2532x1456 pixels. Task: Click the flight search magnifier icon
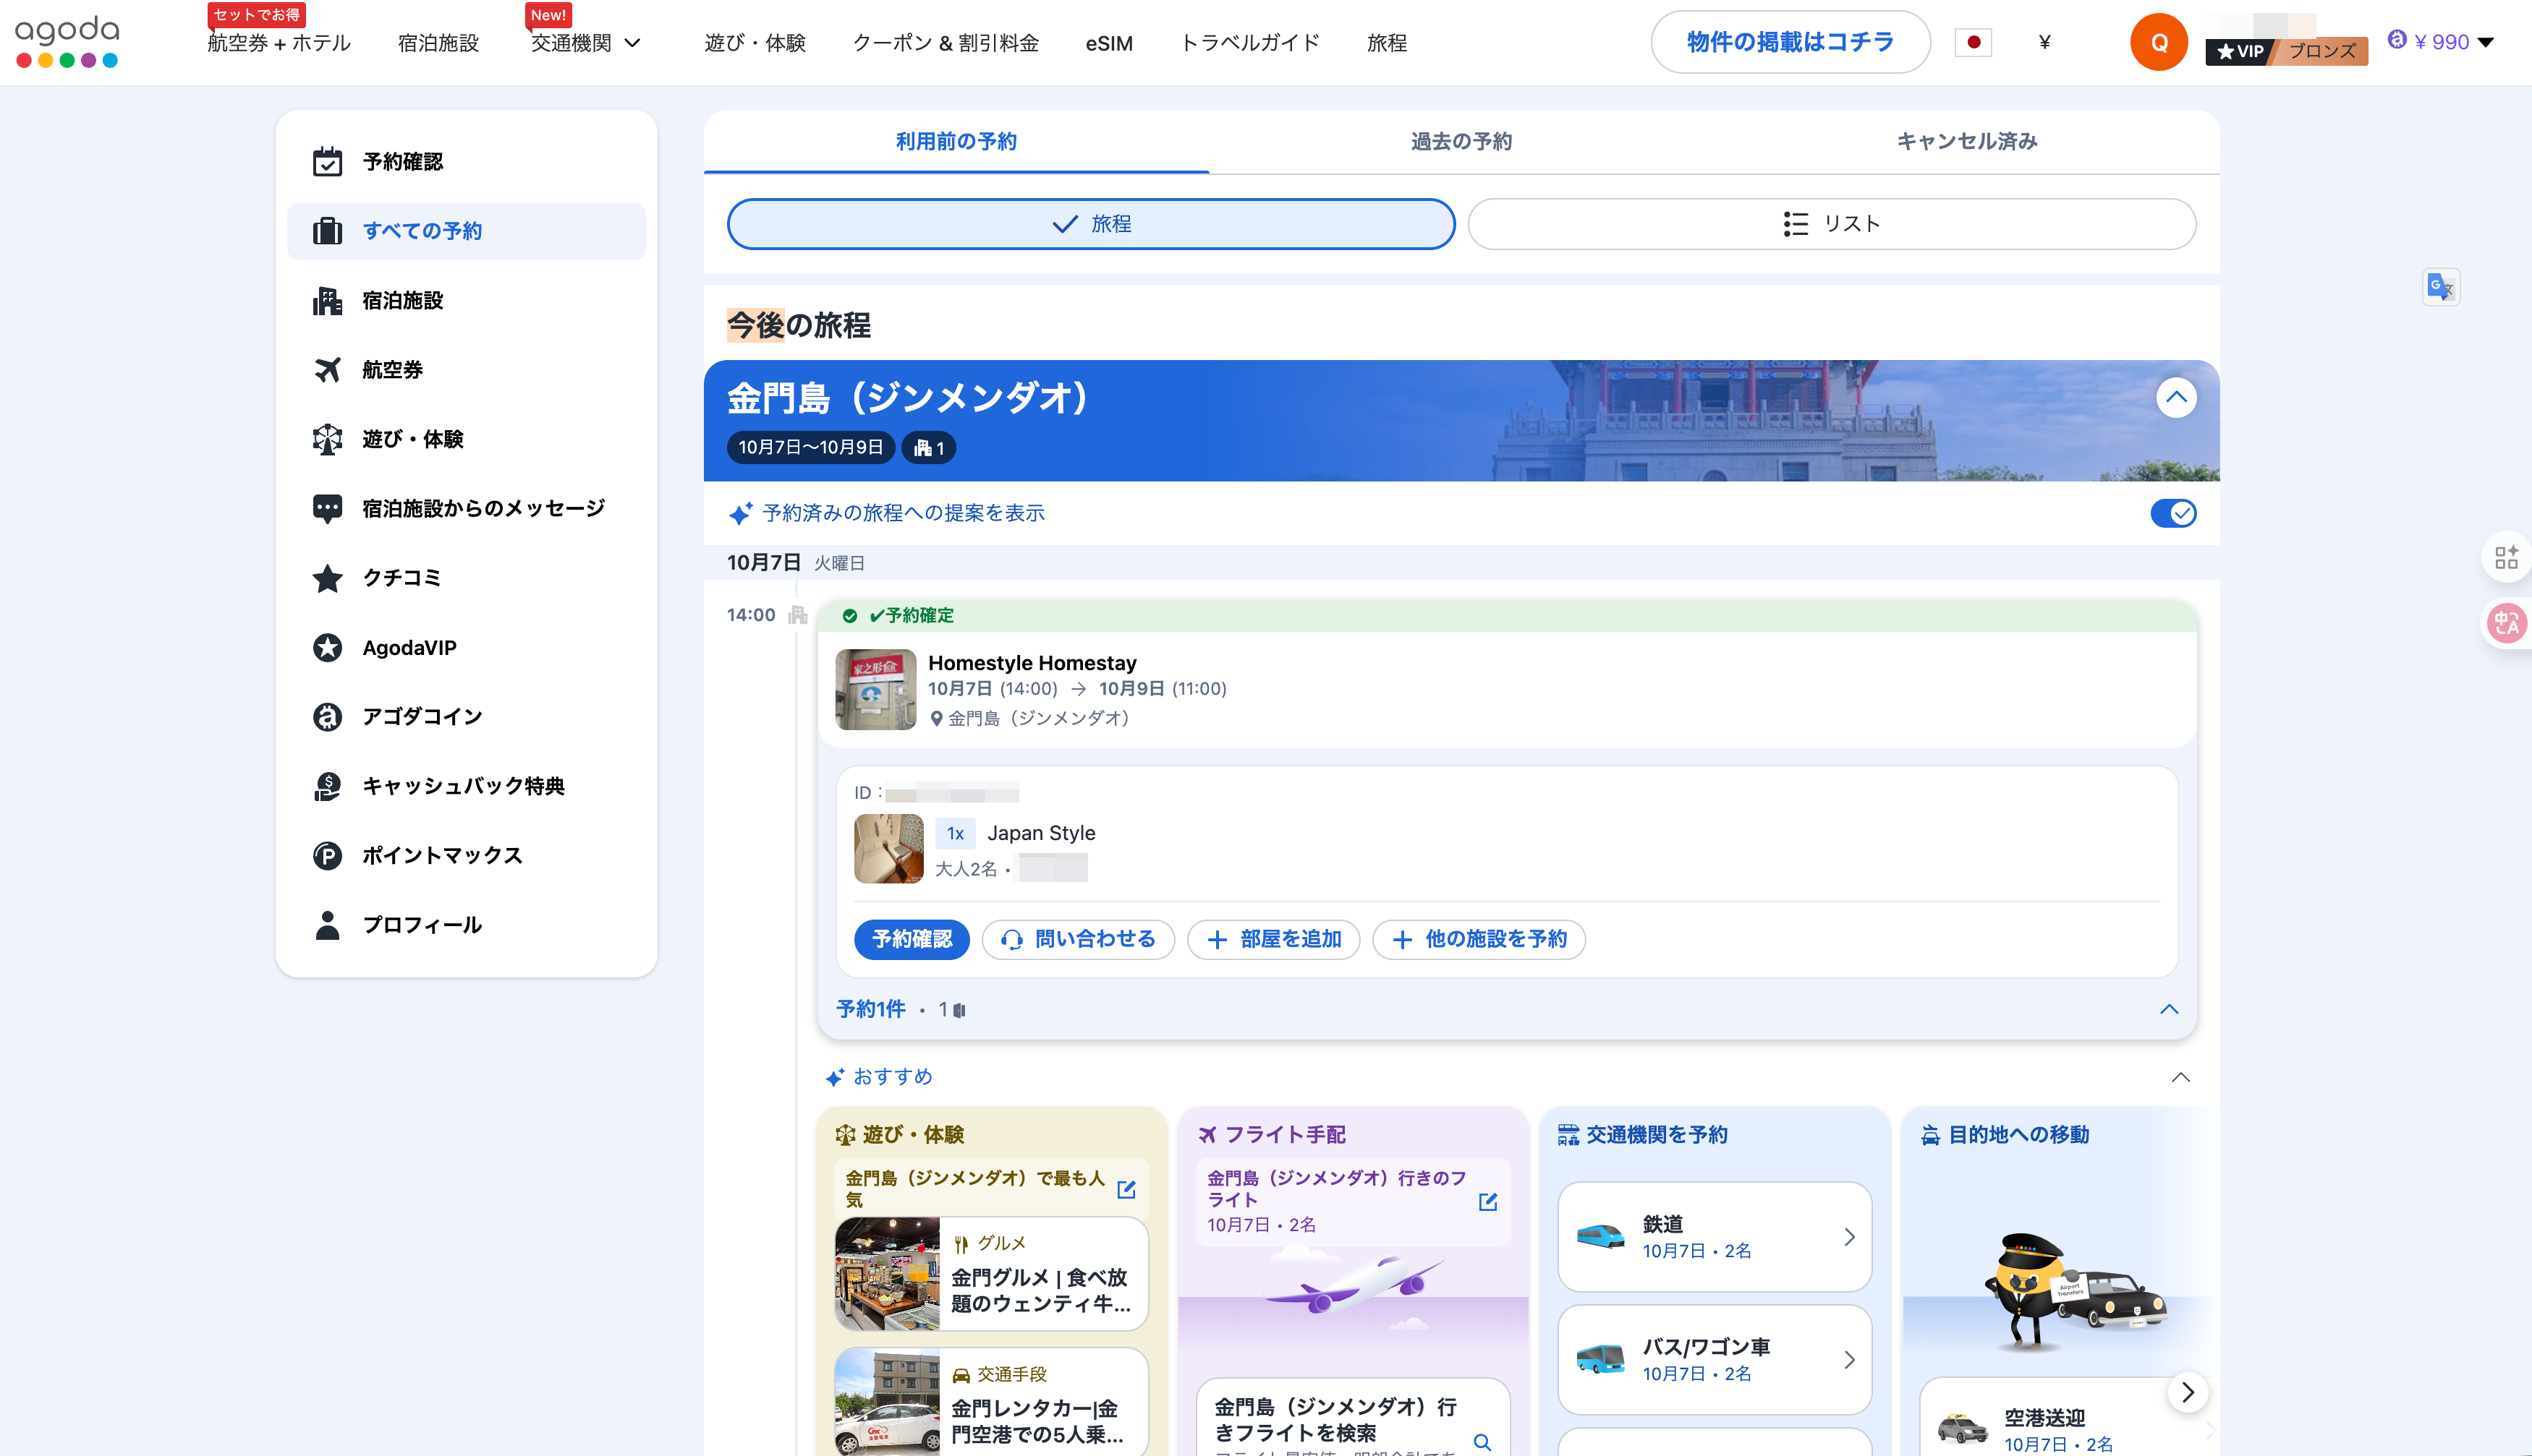(1482, 1441)
